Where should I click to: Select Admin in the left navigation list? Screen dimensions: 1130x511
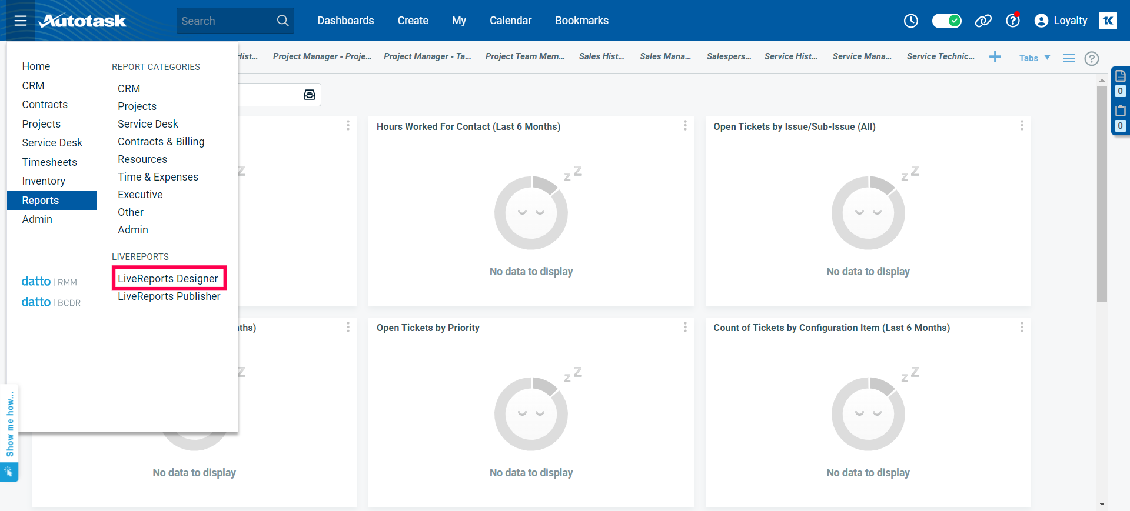point(37,219)
